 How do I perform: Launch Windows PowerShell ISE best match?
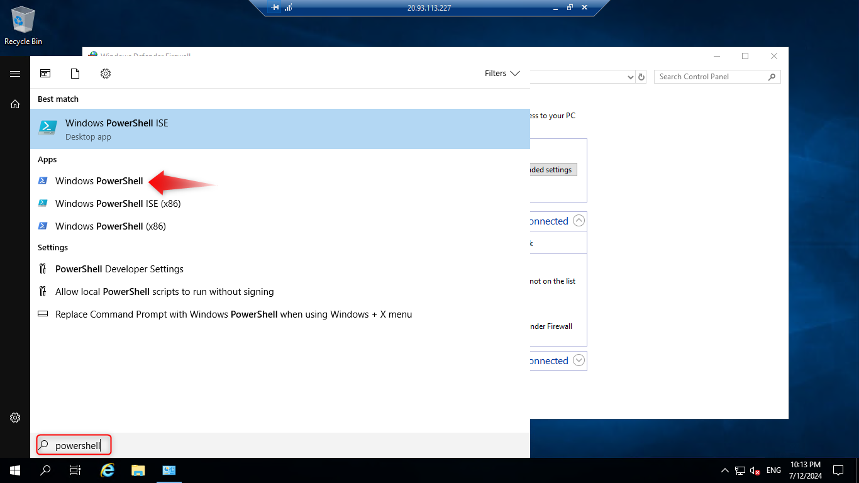(x=280, y=129)
